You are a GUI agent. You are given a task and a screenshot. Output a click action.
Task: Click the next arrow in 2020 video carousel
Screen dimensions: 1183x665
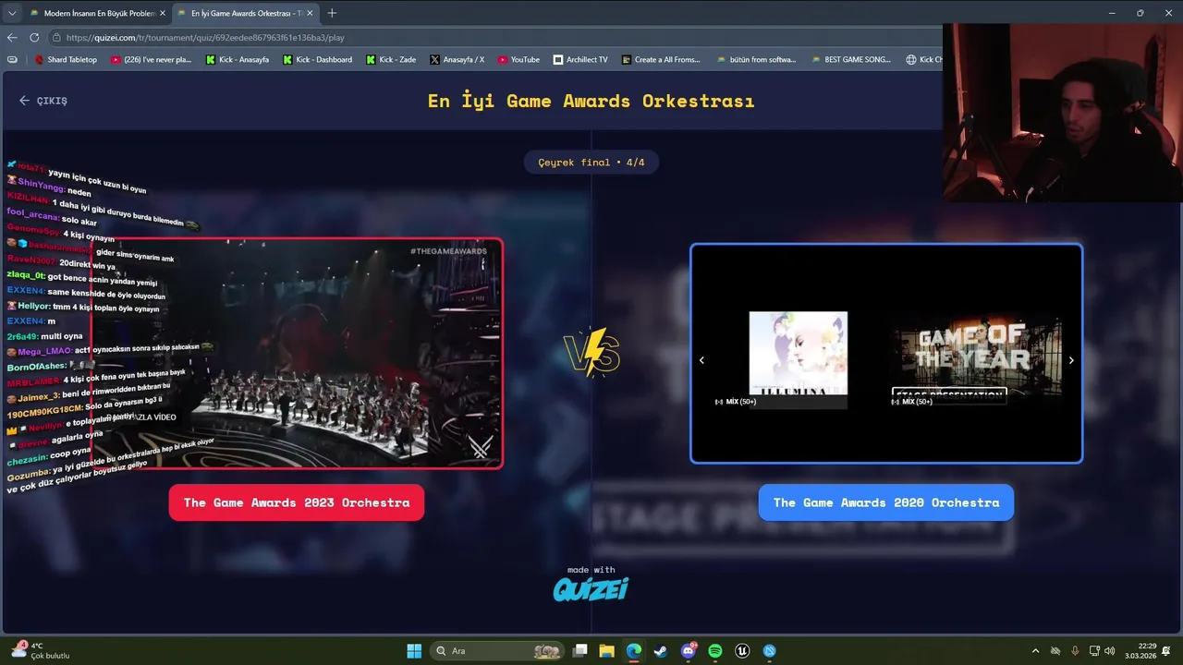pyautogui.click(x=1071, y=360)
